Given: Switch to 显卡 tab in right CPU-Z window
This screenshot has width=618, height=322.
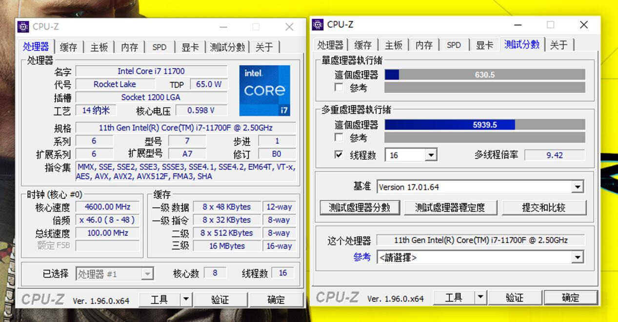Looking at the screenshot, I should 484,45.
